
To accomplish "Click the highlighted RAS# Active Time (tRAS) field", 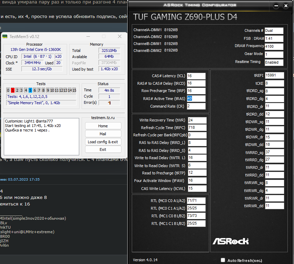I will click(x=196, y=98).
